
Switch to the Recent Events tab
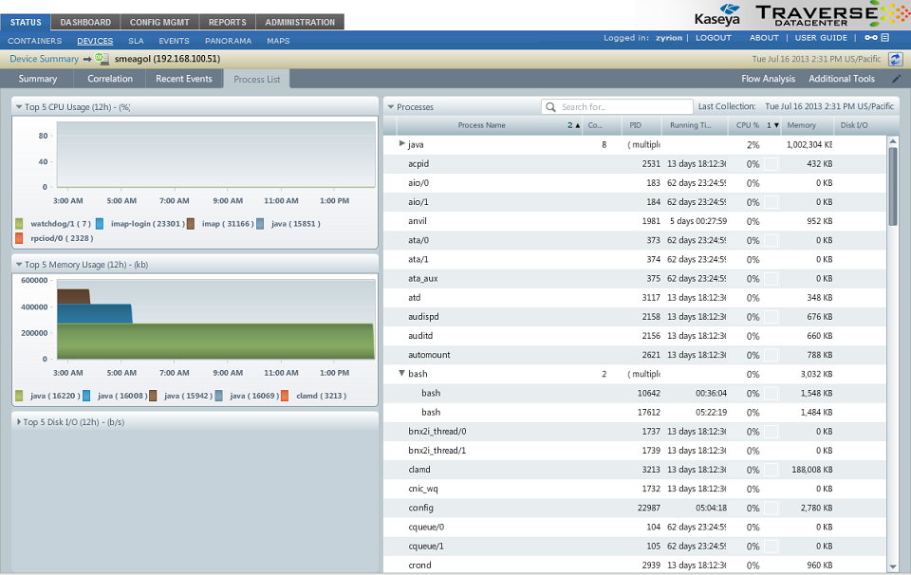coord(183,79)
